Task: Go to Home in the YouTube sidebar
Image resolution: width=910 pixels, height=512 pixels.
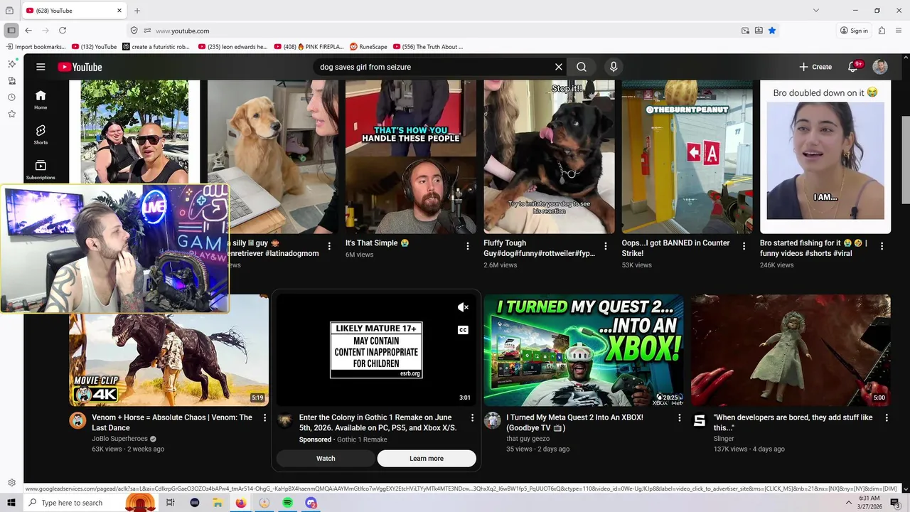Action: click(x=41, y=100)
